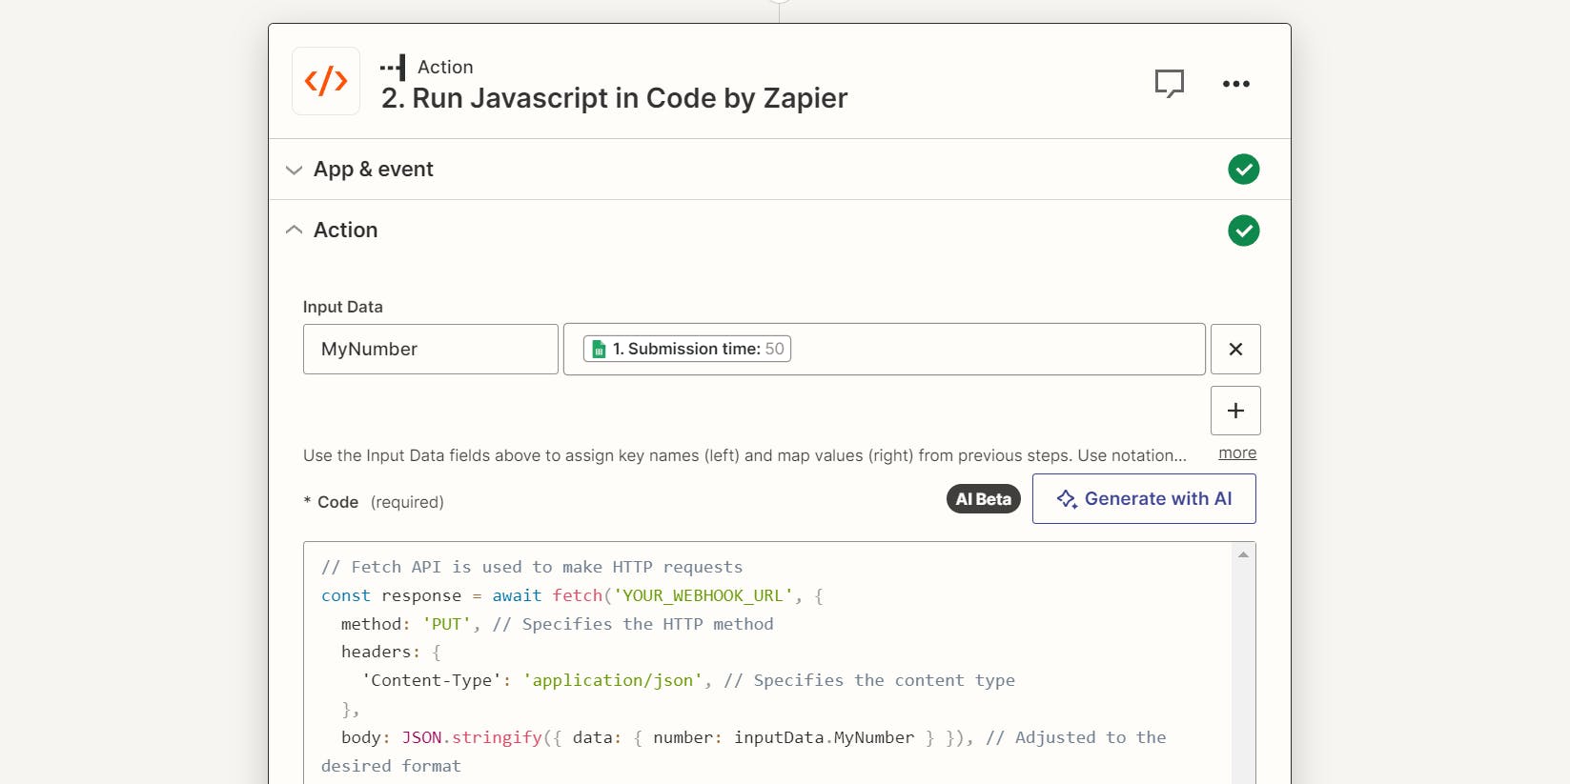Click 'JSON.stringify' in the code editor
This screenshot has height=784, width=1570.
pyautogui.click(x=472, y=737)
